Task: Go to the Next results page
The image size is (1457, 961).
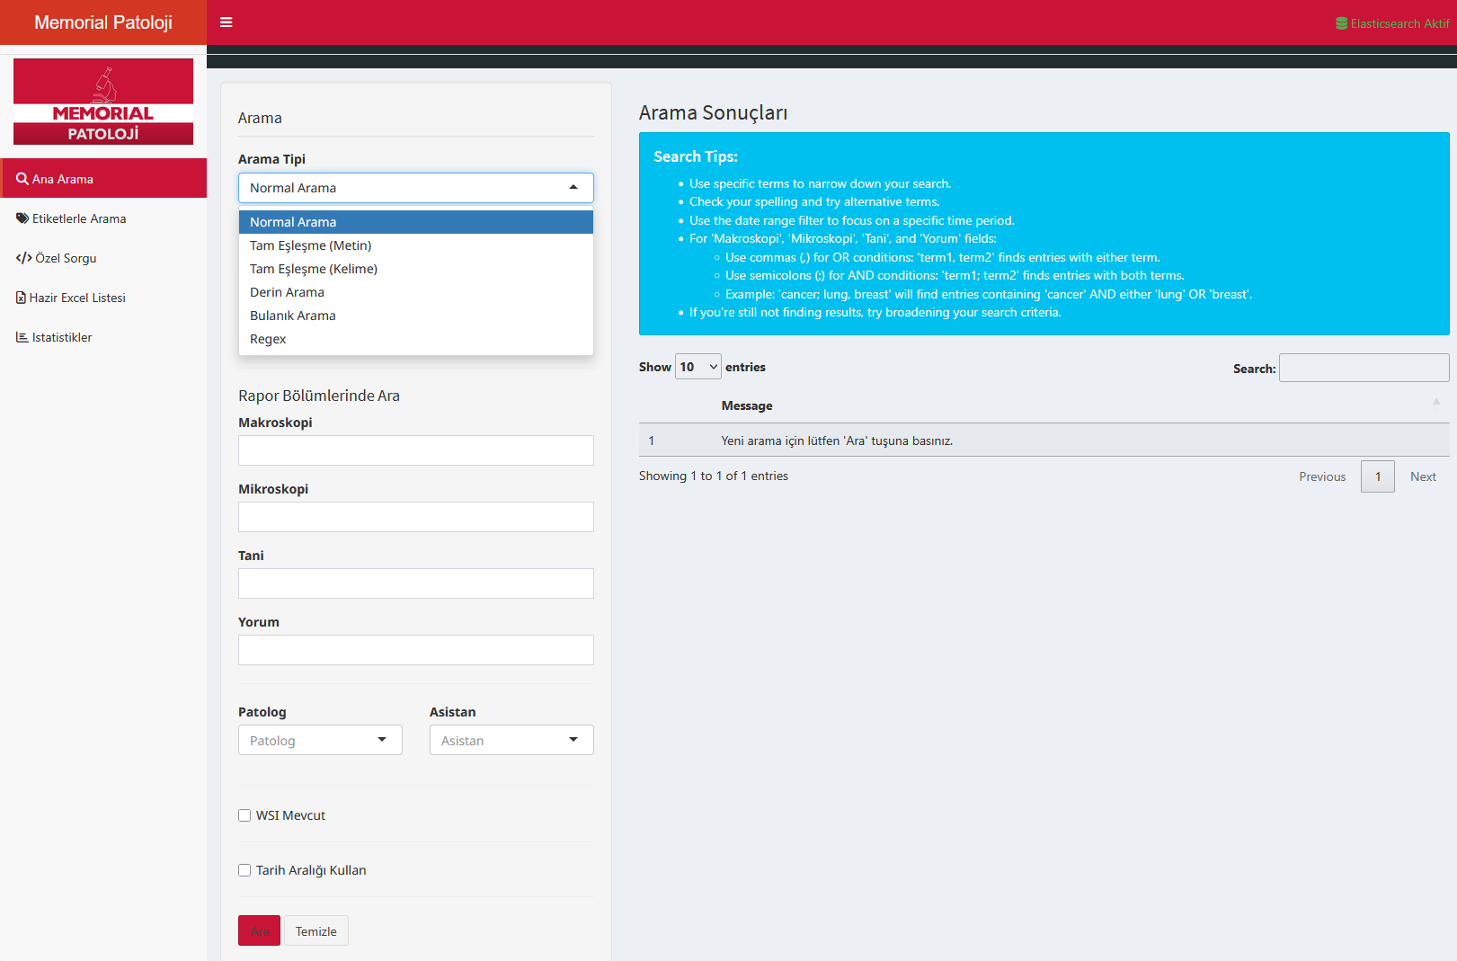Action: click(x=1422, y=476)
